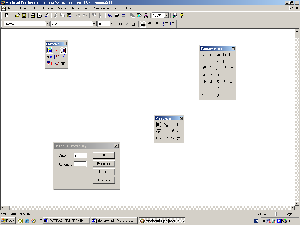Click the EN language indicator in tray
The height and width of the screenshot is (225, 300).
click(x=256, y=221)
